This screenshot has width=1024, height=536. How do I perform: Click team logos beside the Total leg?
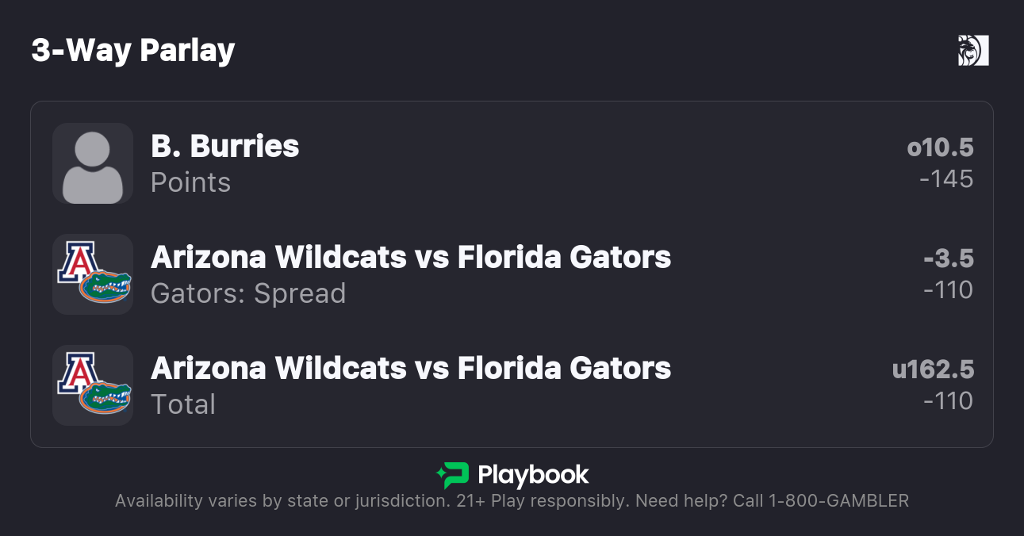pos(93,385)
